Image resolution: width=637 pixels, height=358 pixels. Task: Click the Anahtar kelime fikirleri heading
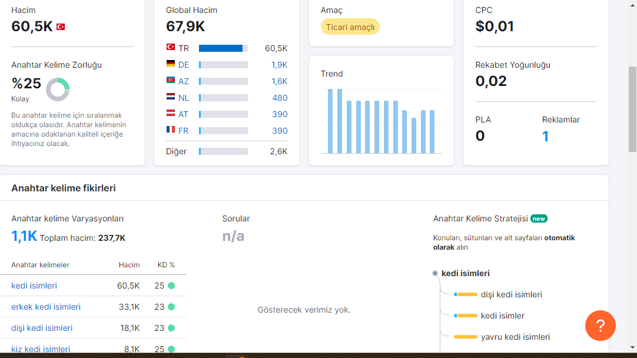(x=64, y=188)
